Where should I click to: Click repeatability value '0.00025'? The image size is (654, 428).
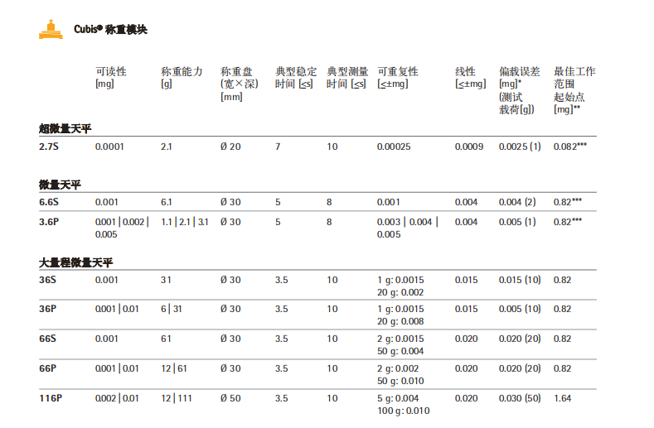pyautogui.click(x=394, y=147)
